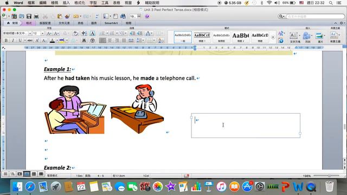Expand the bullet list dropdown arrow

pyautogui.click(x=107, y=34)
